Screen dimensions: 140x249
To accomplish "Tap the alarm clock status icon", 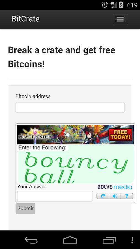I will pyautogui.click(x=105, y=5).
